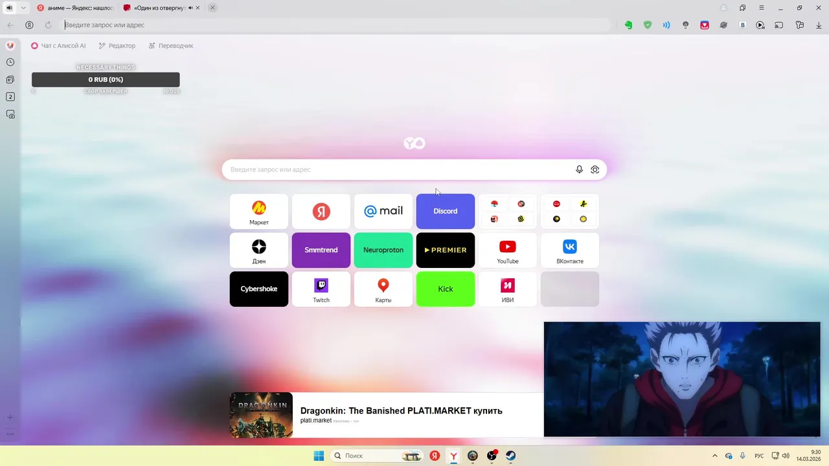Open the downloads arrow icon

[819, 25]
